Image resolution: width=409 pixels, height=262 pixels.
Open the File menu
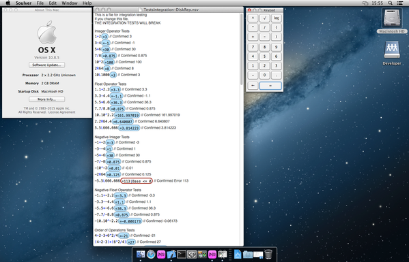(x=40, y=3)
